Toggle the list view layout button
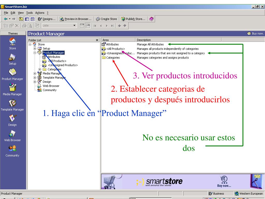The width and height of the screenshot is (265, 199). 88,26
